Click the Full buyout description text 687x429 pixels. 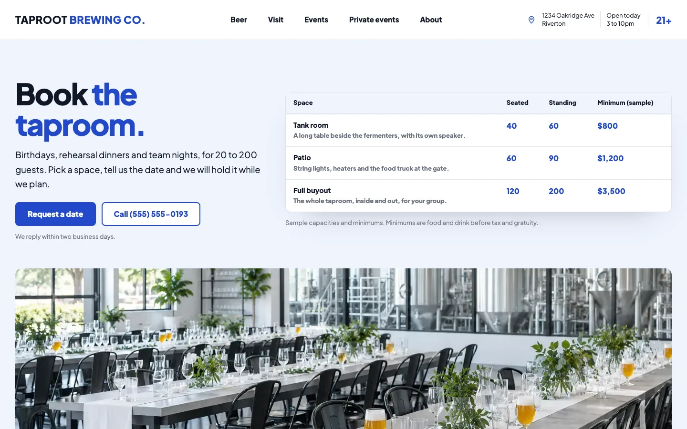(x=370, y=201)
